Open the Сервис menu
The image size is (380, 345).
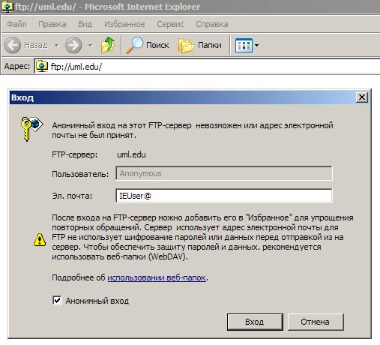(x=170, y=24)
